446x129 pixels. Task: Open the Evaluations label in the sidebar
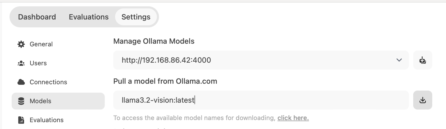pos(47,120)
